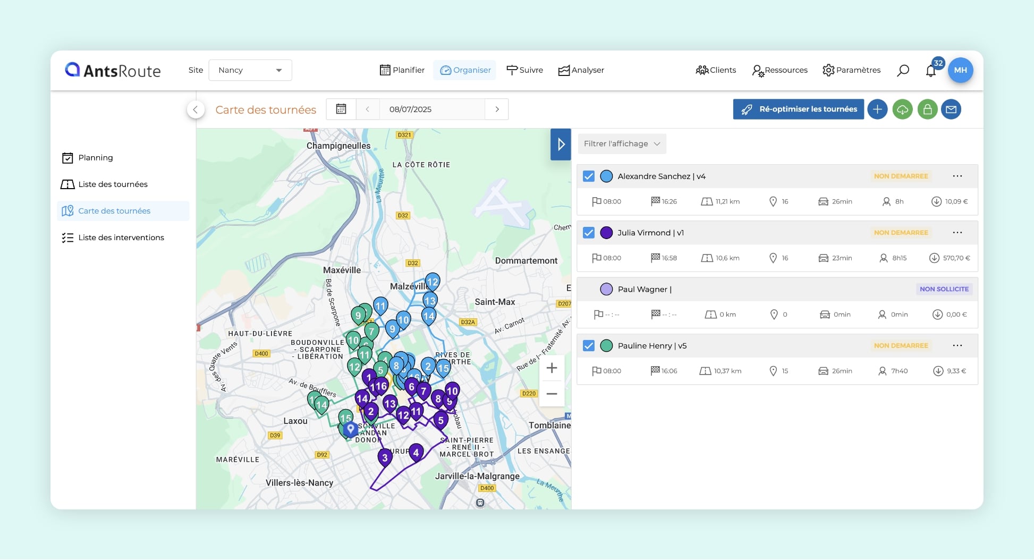
Task: Expand the Filtrer l'affichage dropdown
Action: point(622,143)
